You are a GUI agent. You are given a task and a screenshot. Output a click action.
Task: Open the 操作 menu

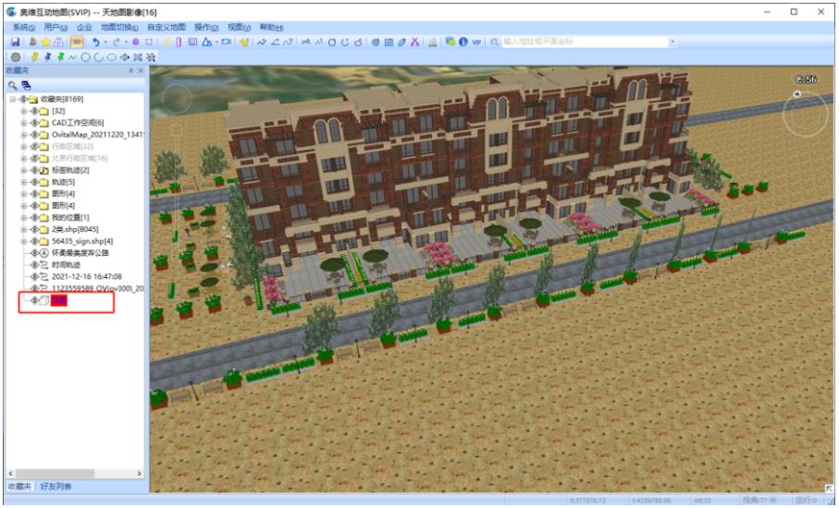click(x=206, y=27)
